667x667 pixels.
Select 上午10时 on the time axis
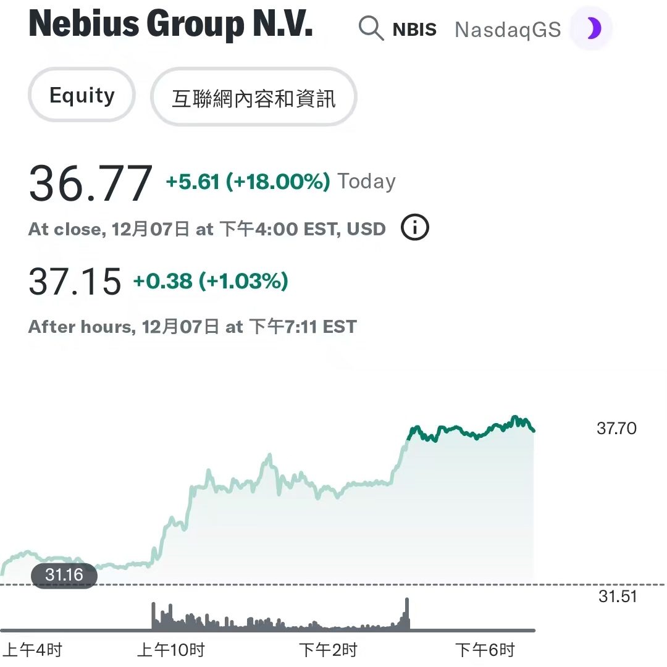(x=171, y=650)
